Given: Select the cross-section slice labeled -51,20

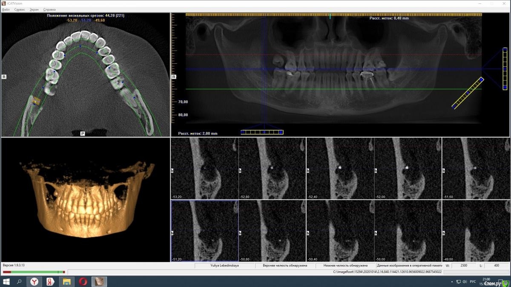Looking at the screenshot, I should (x=205, y=231).
